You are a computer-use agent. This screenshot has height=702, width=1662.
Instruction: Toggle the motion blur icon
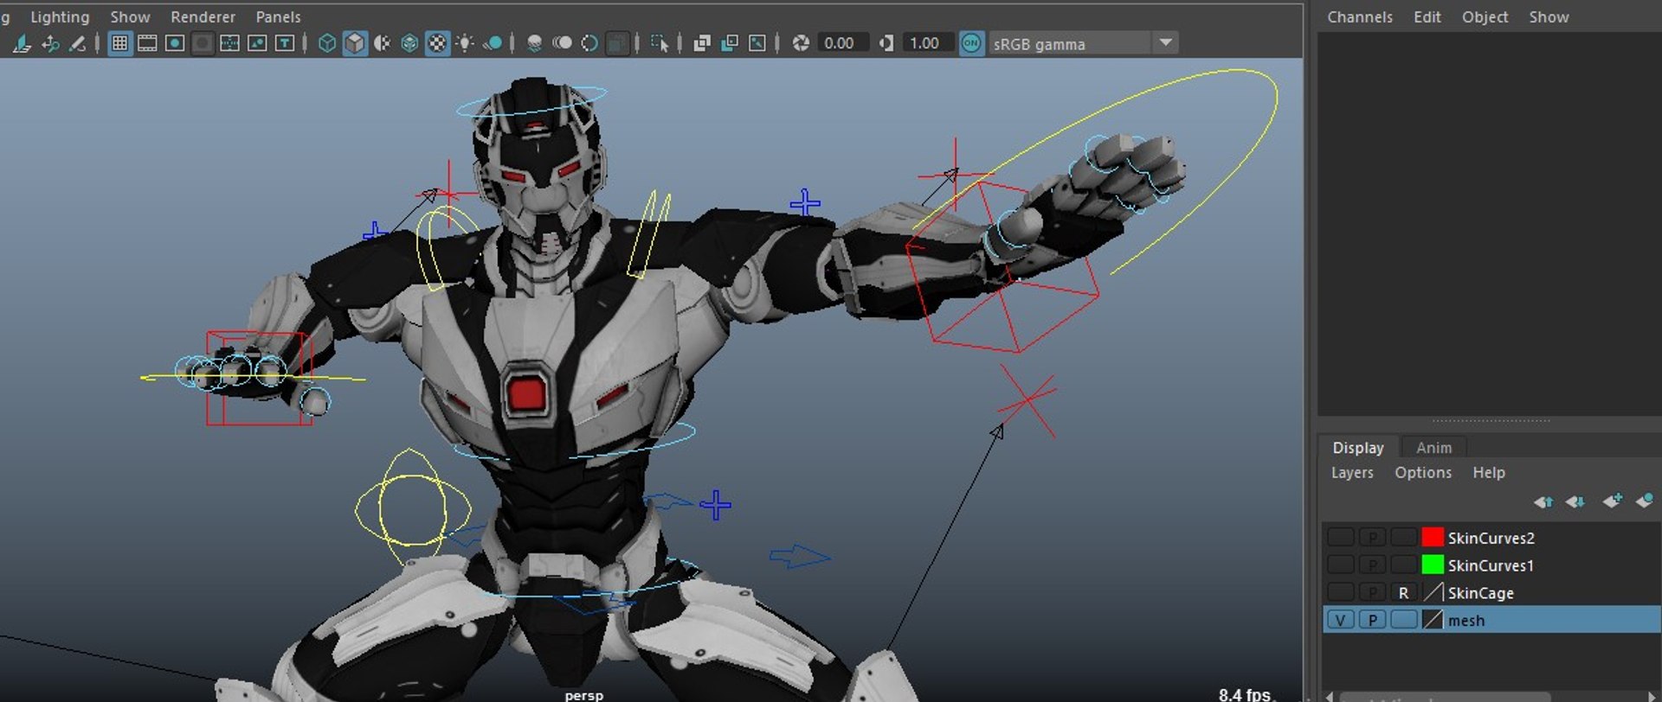click(x=562, y=43)
